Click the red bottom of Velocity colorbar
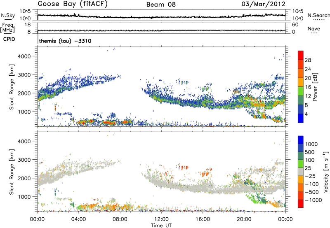 click(x=301, y=204)
